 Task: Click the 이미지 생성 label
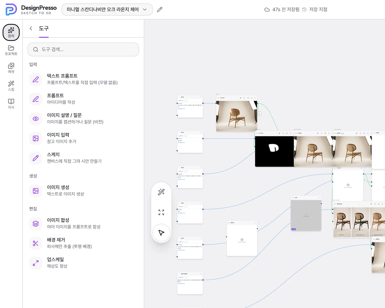[x=58, y=187]
